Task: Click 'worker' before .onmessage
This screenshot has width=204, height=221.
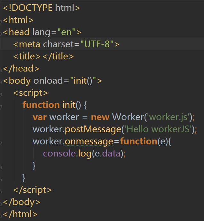Action: 48,141
